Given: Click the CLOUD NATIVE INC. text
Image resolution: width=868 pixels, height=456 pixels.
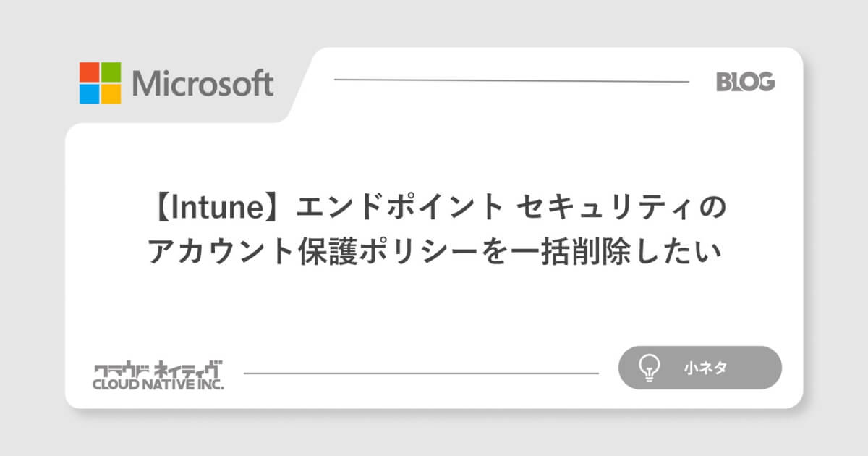Looking at the screenshot, I should pyautogui.click(x=158, y=384).
